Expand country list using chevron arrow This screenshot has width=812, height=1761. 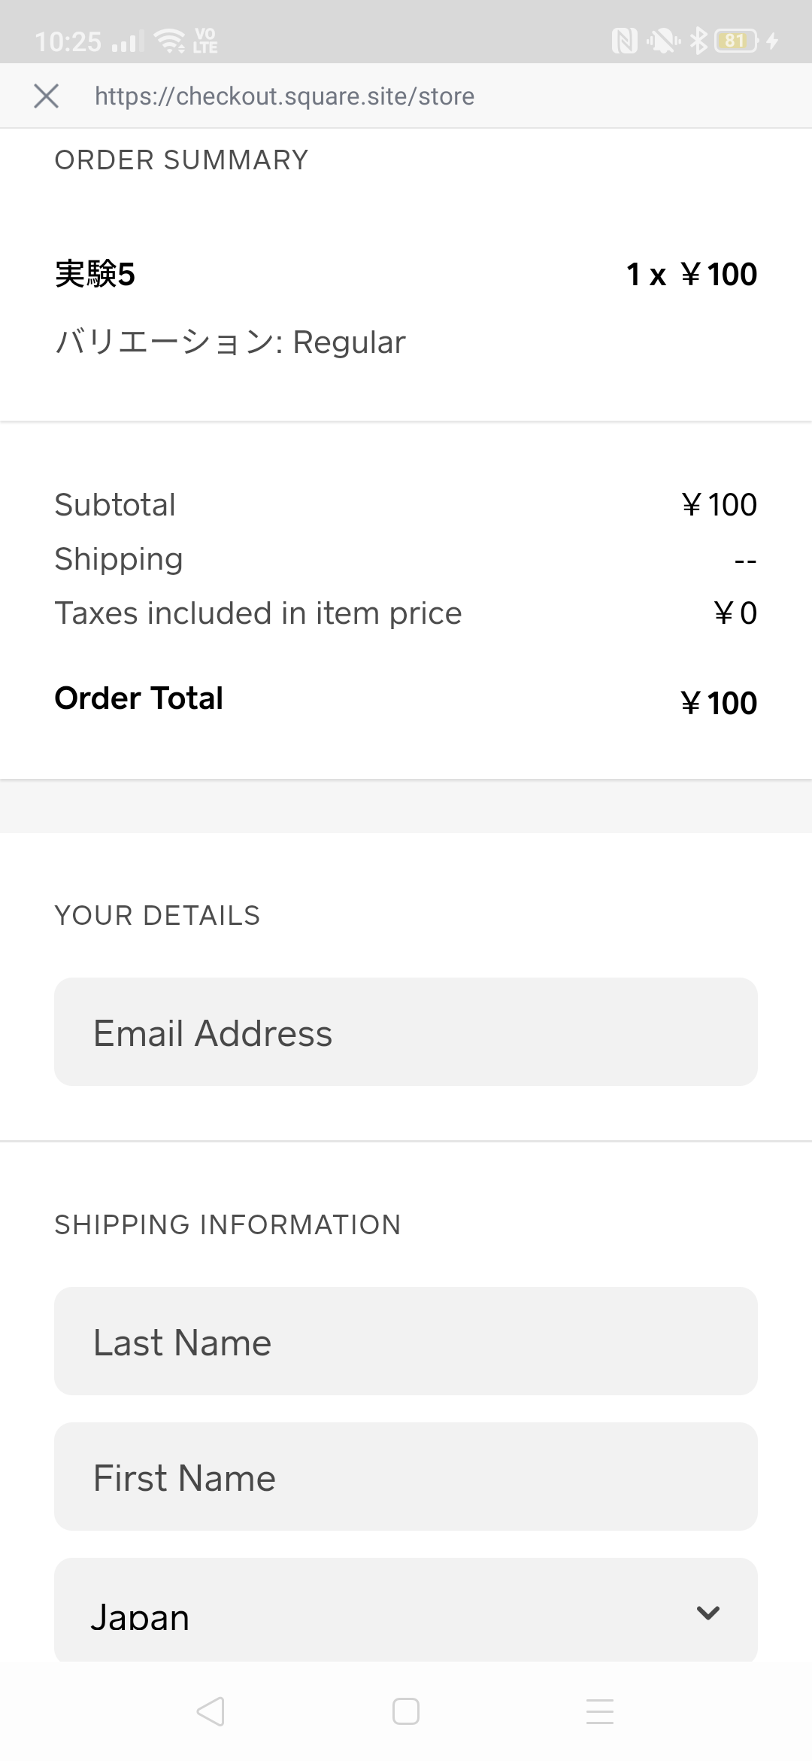[708, 1613]
